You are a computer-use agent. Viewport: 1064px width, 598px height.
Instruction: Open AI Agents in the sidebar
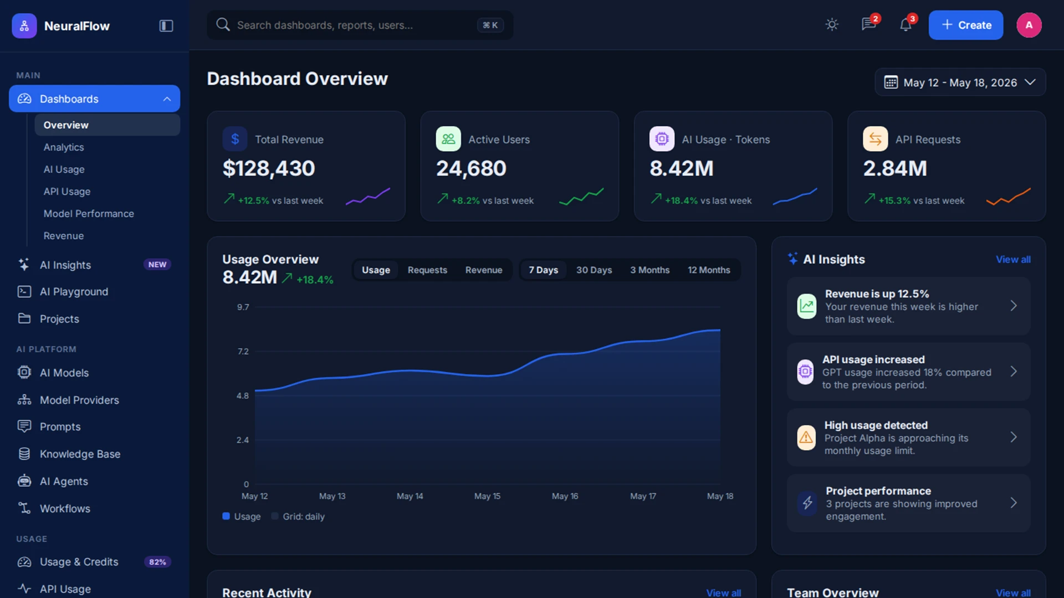pyautogui.click(x=94, y=481)
